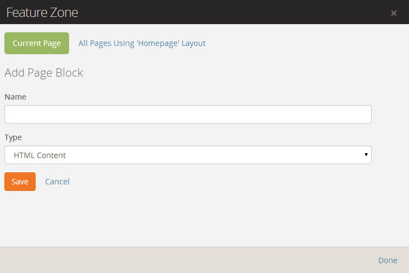Close the Feature Zone dialog
Viewport: 409px width, 273px height.
point(394,13)
